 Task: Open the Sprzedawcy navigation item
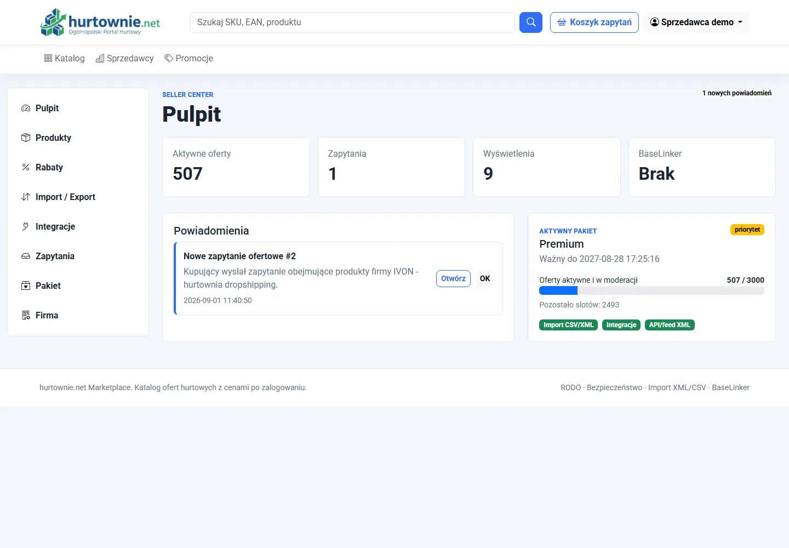click(x=125, y=58)
